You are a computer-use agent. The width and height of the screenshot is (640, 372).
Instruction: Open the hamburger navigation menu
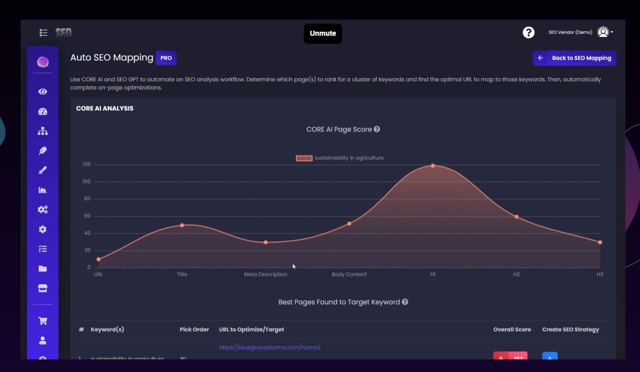coord(43,32)
